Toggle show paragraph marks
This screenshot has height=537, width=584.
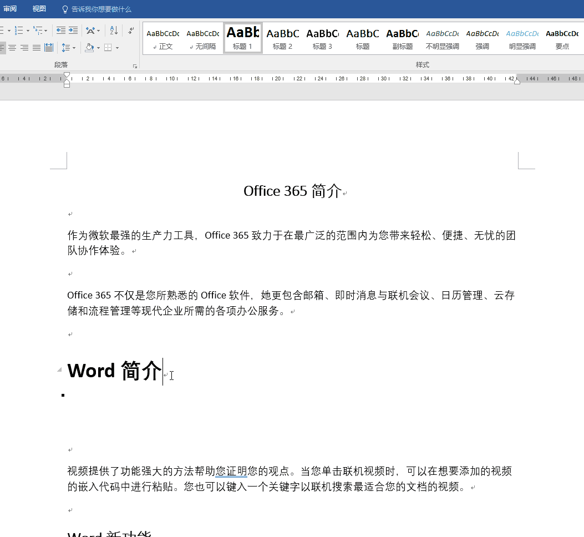(131, 31)
